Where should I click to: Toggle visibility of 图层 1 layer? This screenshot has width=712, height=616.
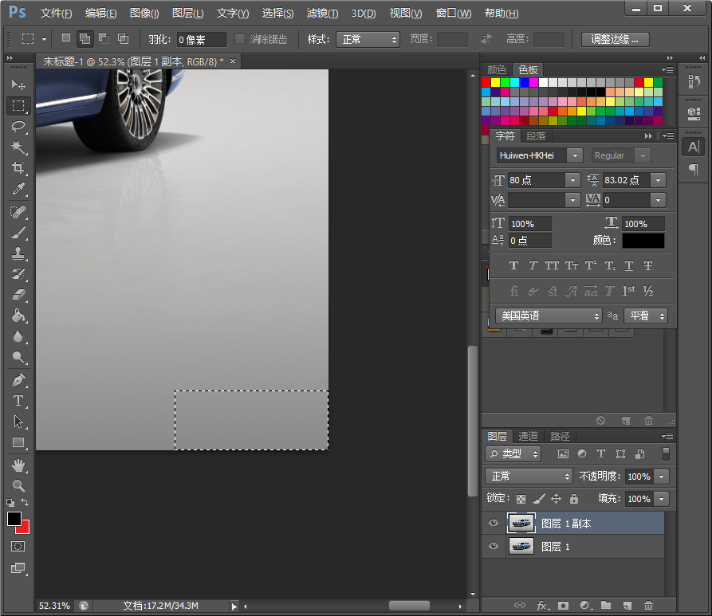494,546
